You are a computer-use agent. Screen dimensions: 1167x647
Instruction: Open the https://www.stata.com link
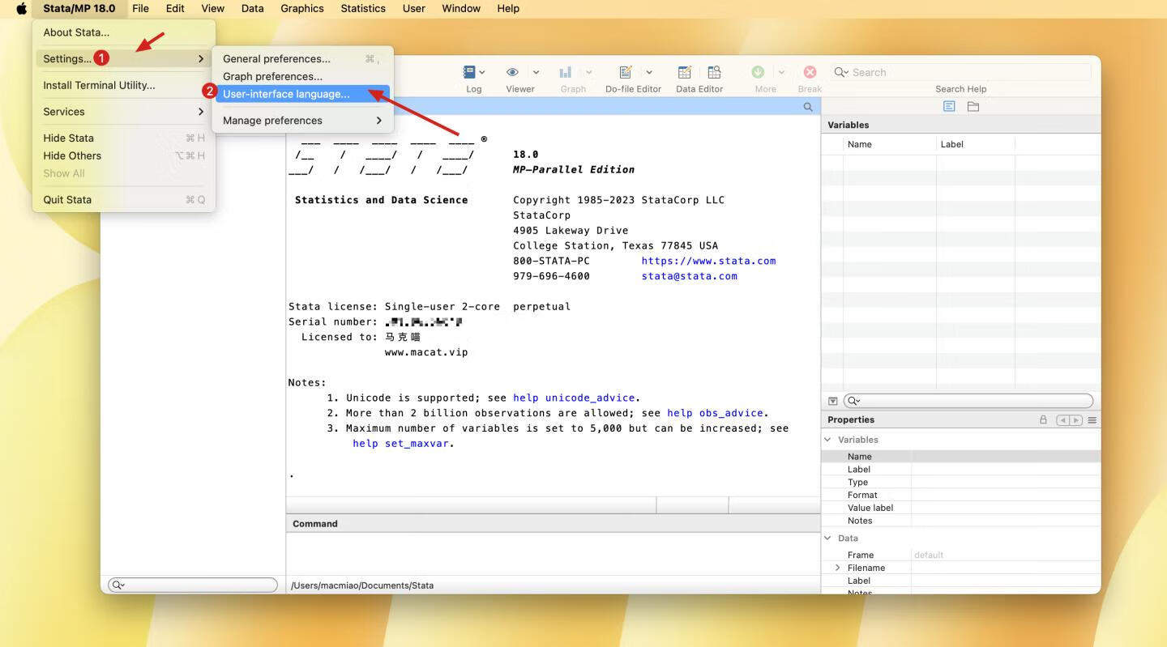(x=708, y=261)
